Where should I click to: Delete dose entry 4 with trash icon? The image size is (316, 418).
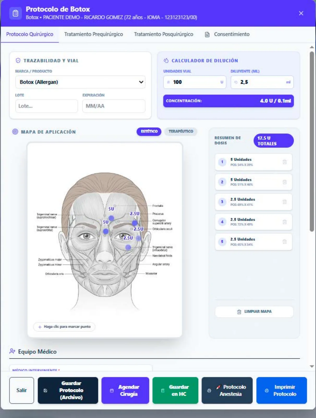284,222
